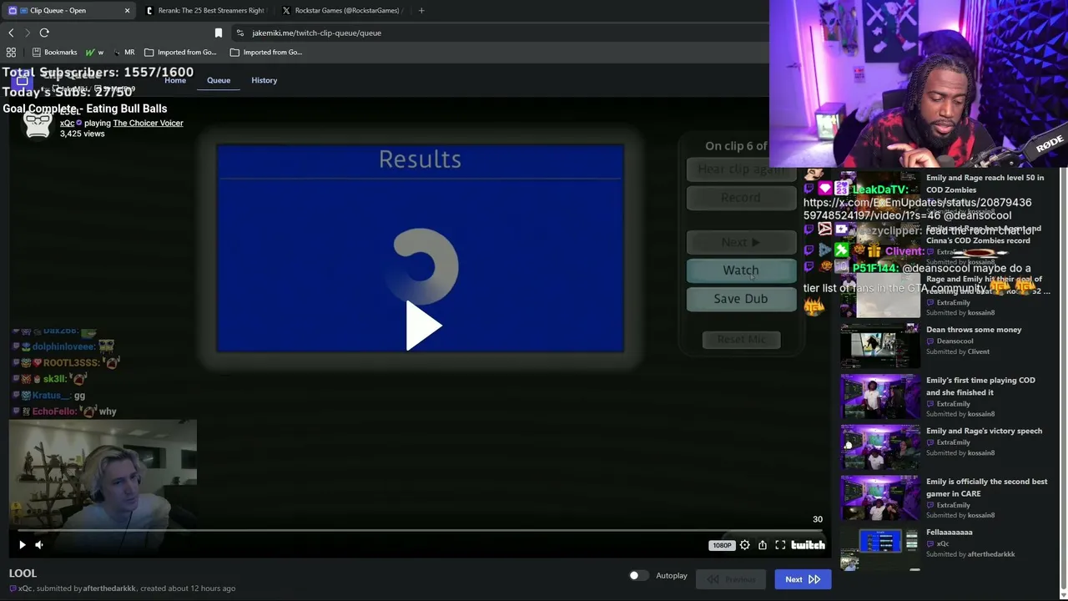Open the first Imported from Go... folder

(x=180, y=52)
